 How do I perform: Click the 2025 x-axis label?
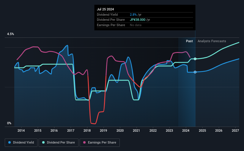[x=202, y=130]
